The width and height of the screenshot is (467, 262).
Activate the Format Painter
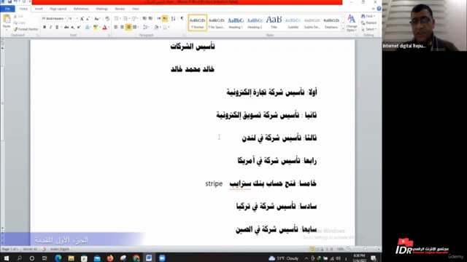(26, 29)
